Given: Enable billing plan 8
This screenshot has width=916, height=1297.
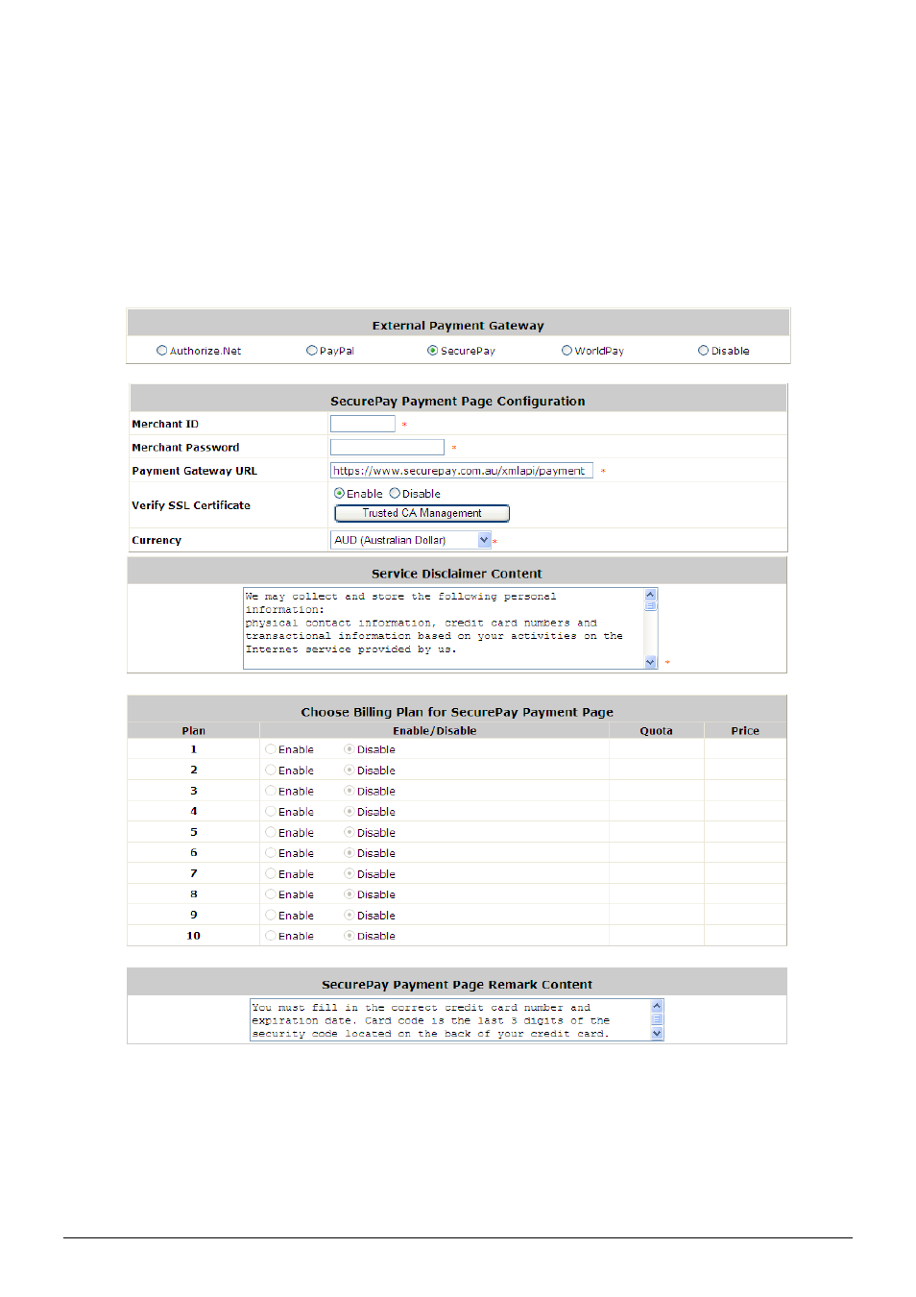Looking at the screenshot, I should (x=271, y=894).
